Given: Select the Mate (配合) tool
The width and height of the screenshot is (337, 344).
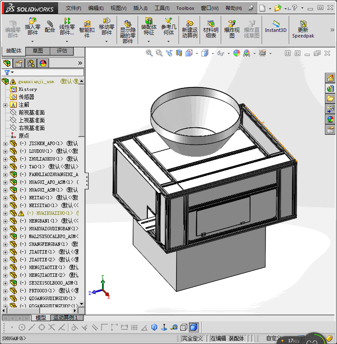Looking at the screenshot, I should pos(50,26).
